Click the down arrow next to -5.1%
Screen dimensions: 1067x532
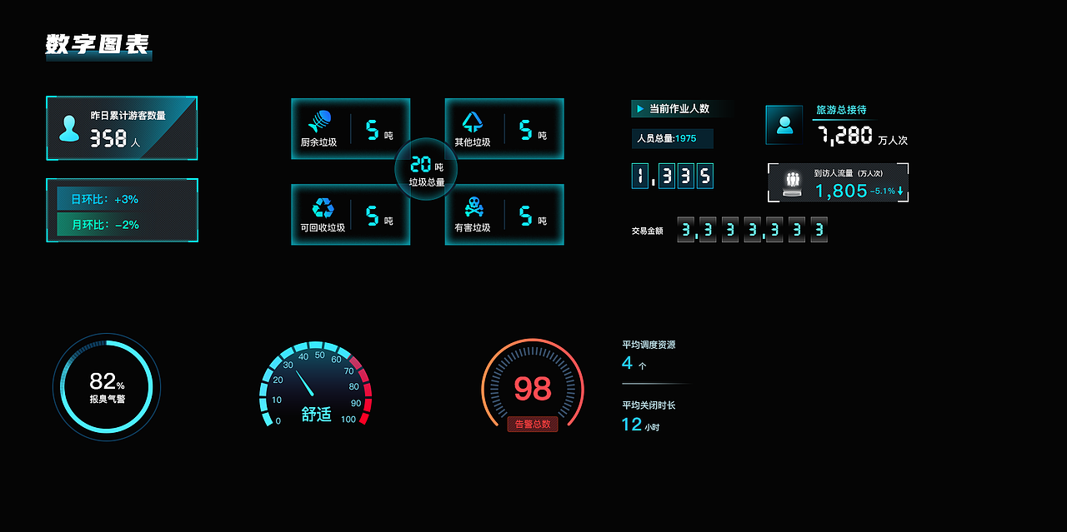(x=900, y=191)
